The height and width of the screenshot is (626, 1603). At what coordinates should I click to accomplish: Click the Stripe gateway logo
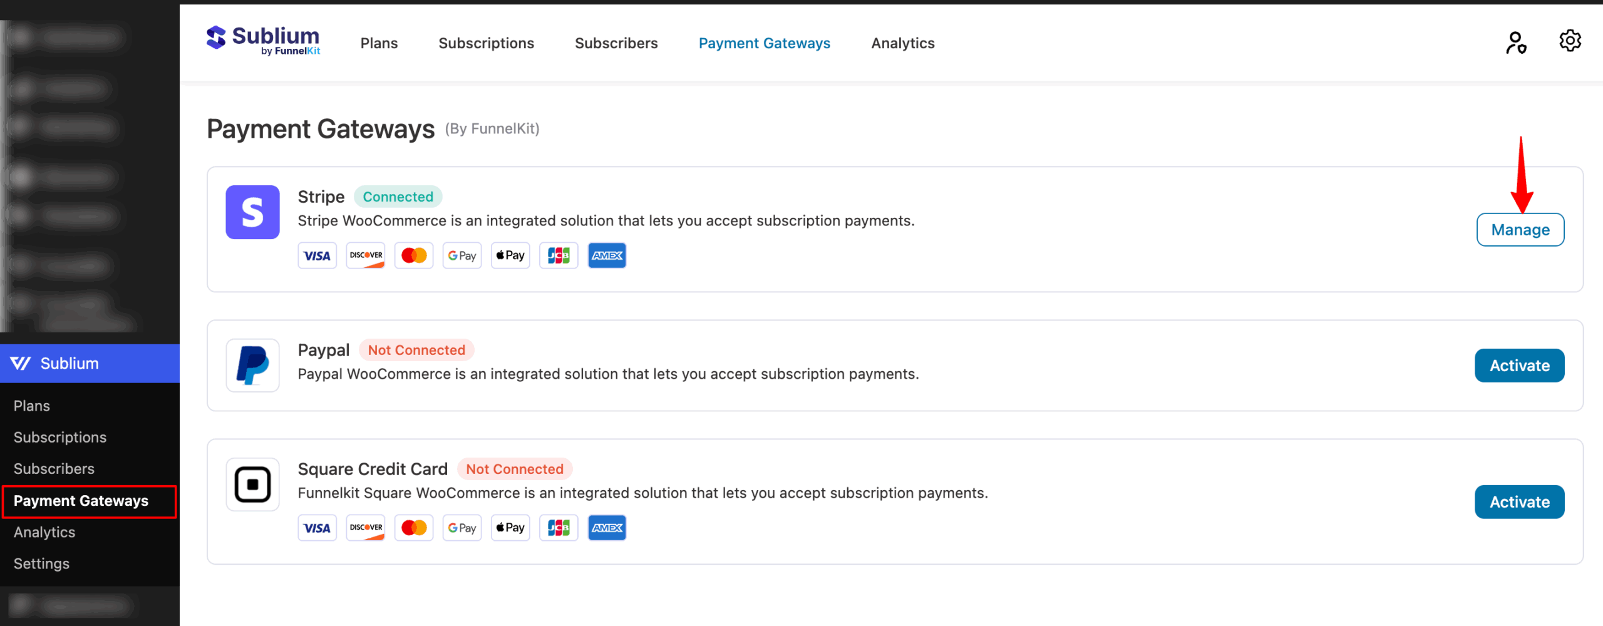252,212
